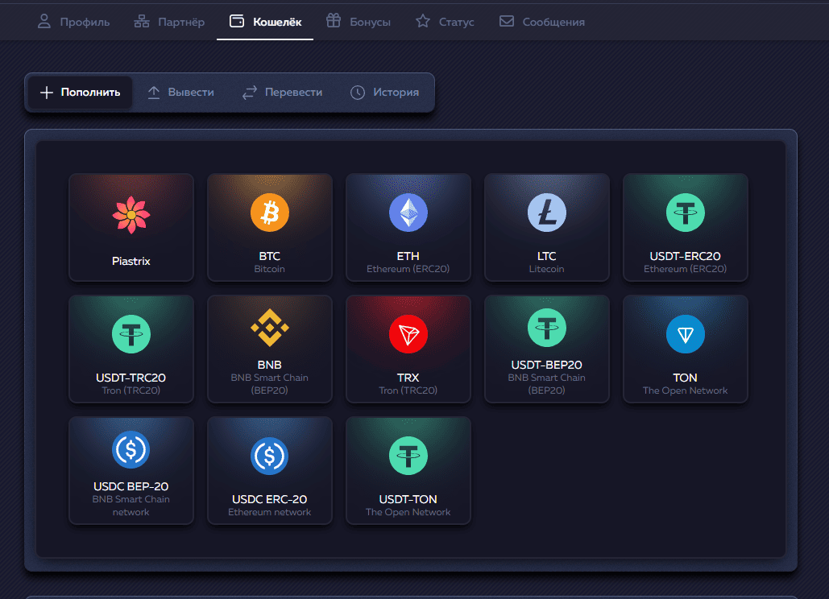
Task: Click the ETH label text
Action: click(x=408, y=256)
